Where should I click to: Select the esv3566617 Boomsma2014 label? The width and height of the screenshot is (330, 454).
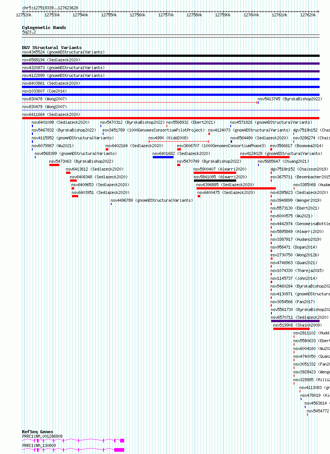(x=297, y=146)
